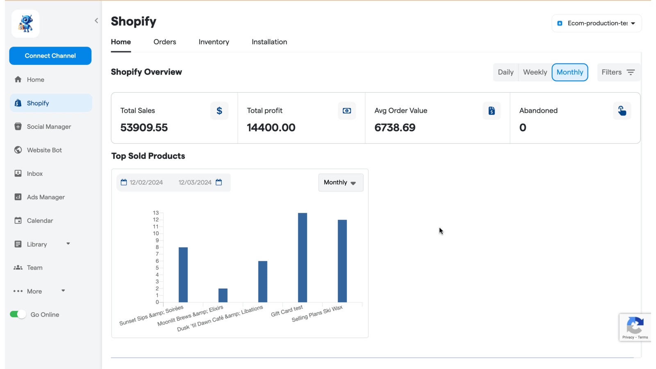The width and height of the screenshot is (656, 369).
Task: Click the Connect Channel button
Action: (x=50, y=56)
